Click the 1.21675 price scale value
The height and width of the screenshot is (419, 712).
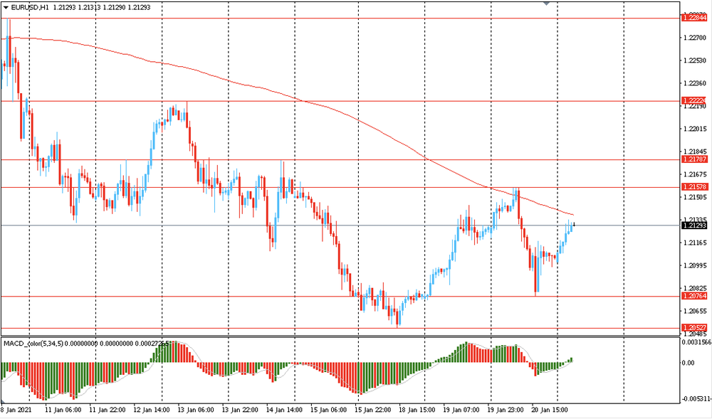click(x=695, y=174)
